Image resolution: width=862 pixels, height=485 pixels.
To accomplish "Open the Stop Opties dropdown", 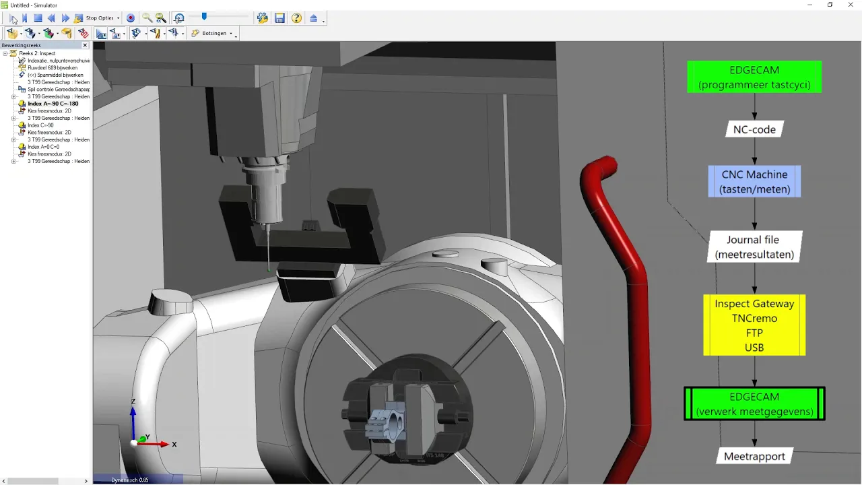I will tap(119, 18).
